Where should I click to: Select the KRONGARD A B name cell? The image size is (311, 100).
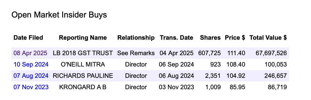[83, 87]
